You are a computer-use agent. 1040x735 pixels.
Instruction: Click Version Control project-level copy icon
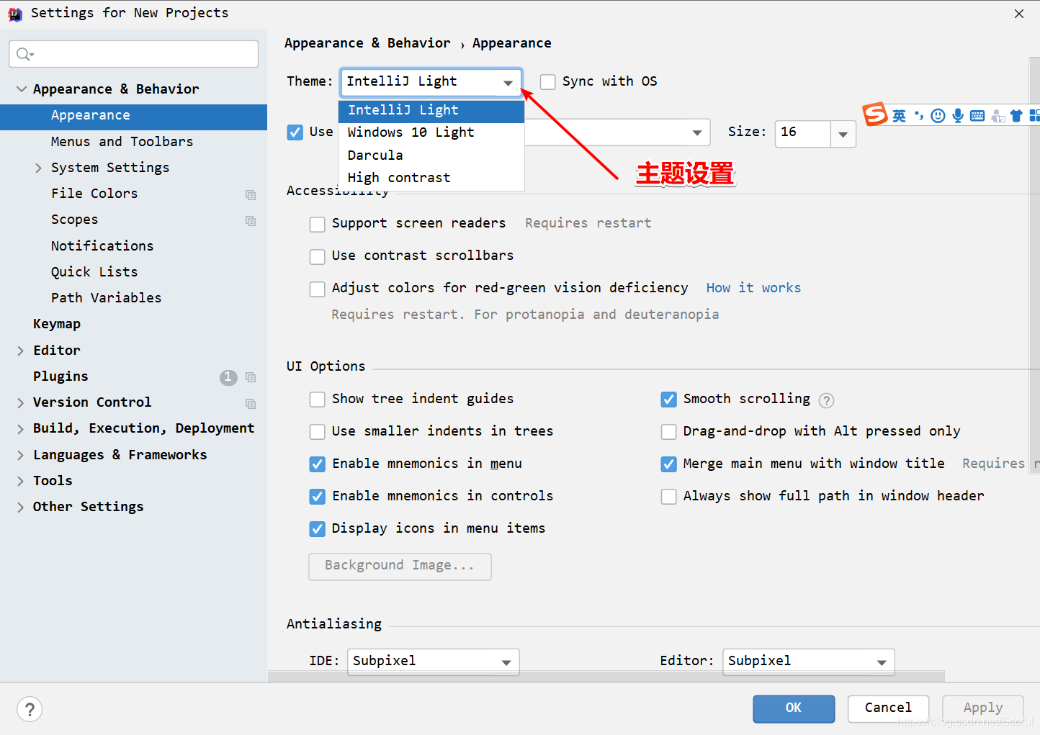click(251, 403)
